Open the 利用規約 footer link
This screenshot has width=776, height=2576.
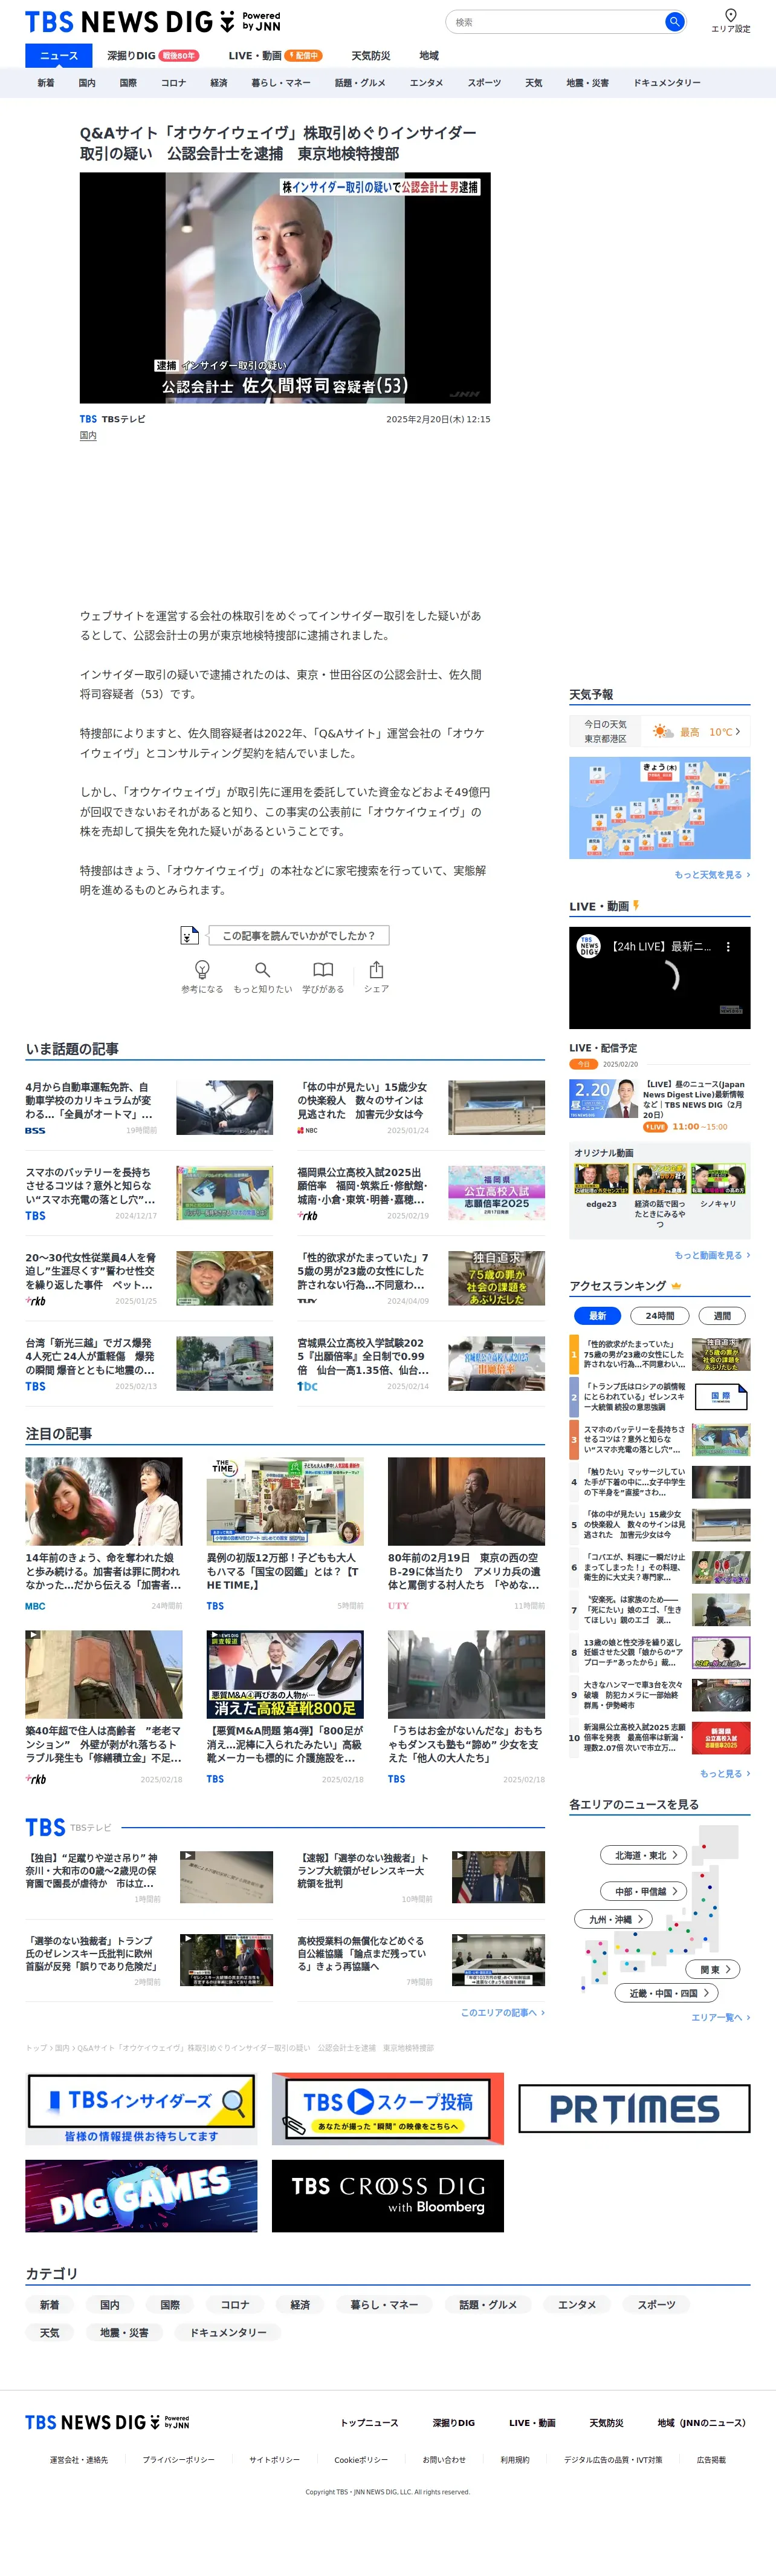pyautogui.click(x=514, y=2459)
